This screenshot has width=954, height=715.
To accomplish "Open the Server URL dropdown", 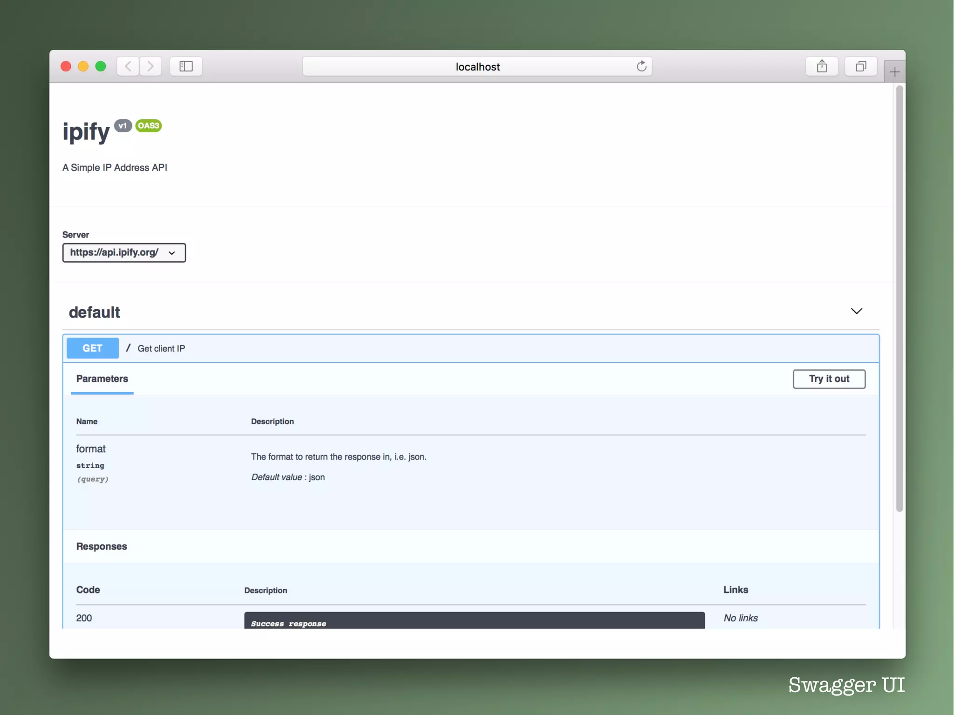I will click(124, 252).
